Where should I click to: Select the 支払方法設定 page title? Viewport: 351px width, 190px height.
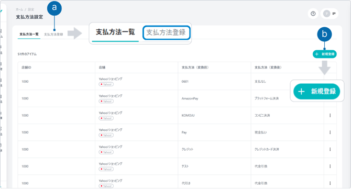pos(29,17)
